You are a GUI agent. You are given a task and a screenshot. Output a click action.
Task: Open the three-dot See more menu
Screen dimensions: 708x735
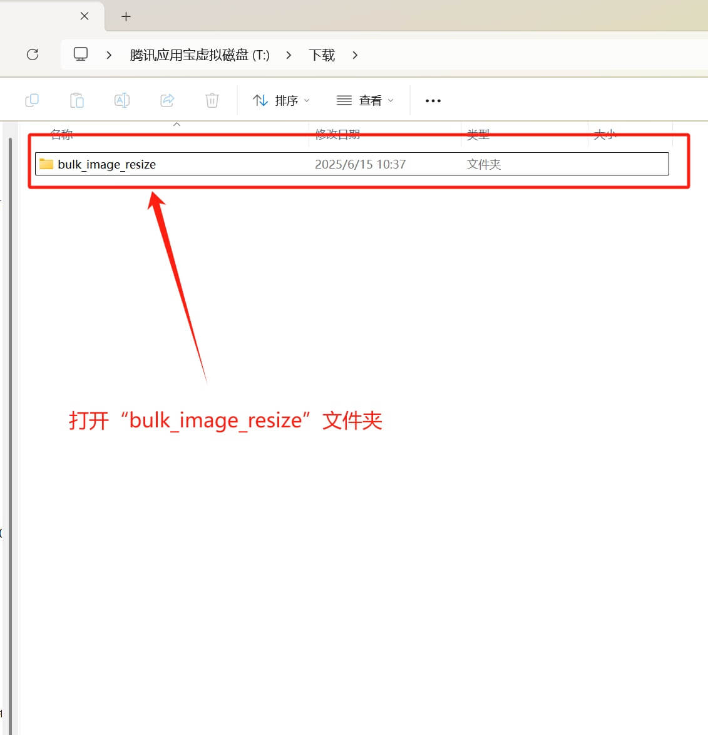(x=433, y=100)
